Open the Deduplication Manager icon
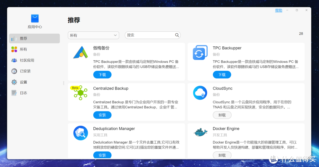Viewport: 319px width, 167px height. [x=80, y=133]
